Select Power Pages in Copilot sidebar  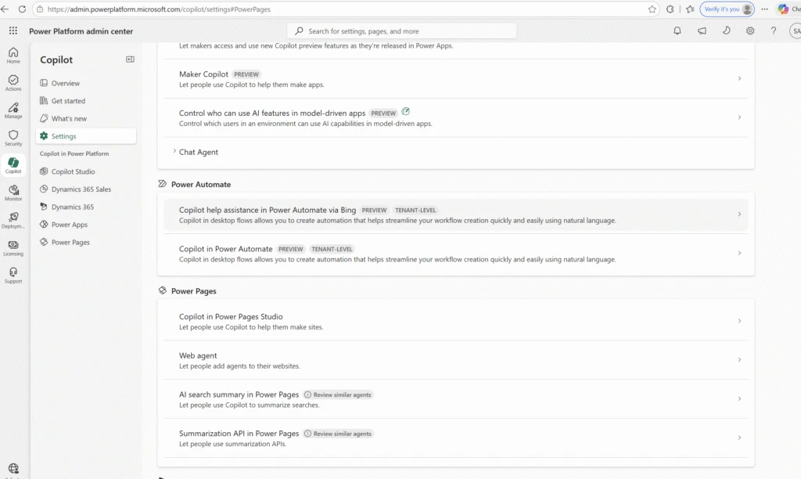(x=70, y=243)
